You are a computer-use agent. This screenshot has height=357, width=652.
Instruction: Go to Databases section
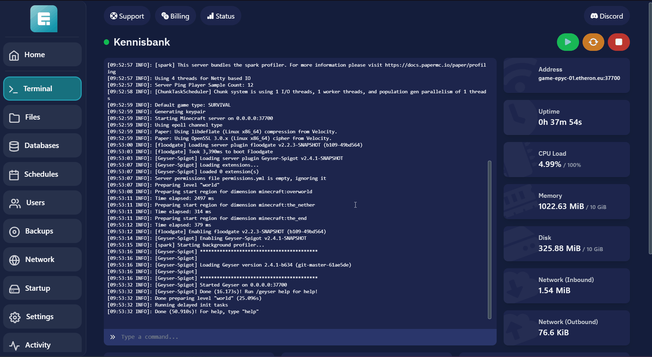coord(42,146)
